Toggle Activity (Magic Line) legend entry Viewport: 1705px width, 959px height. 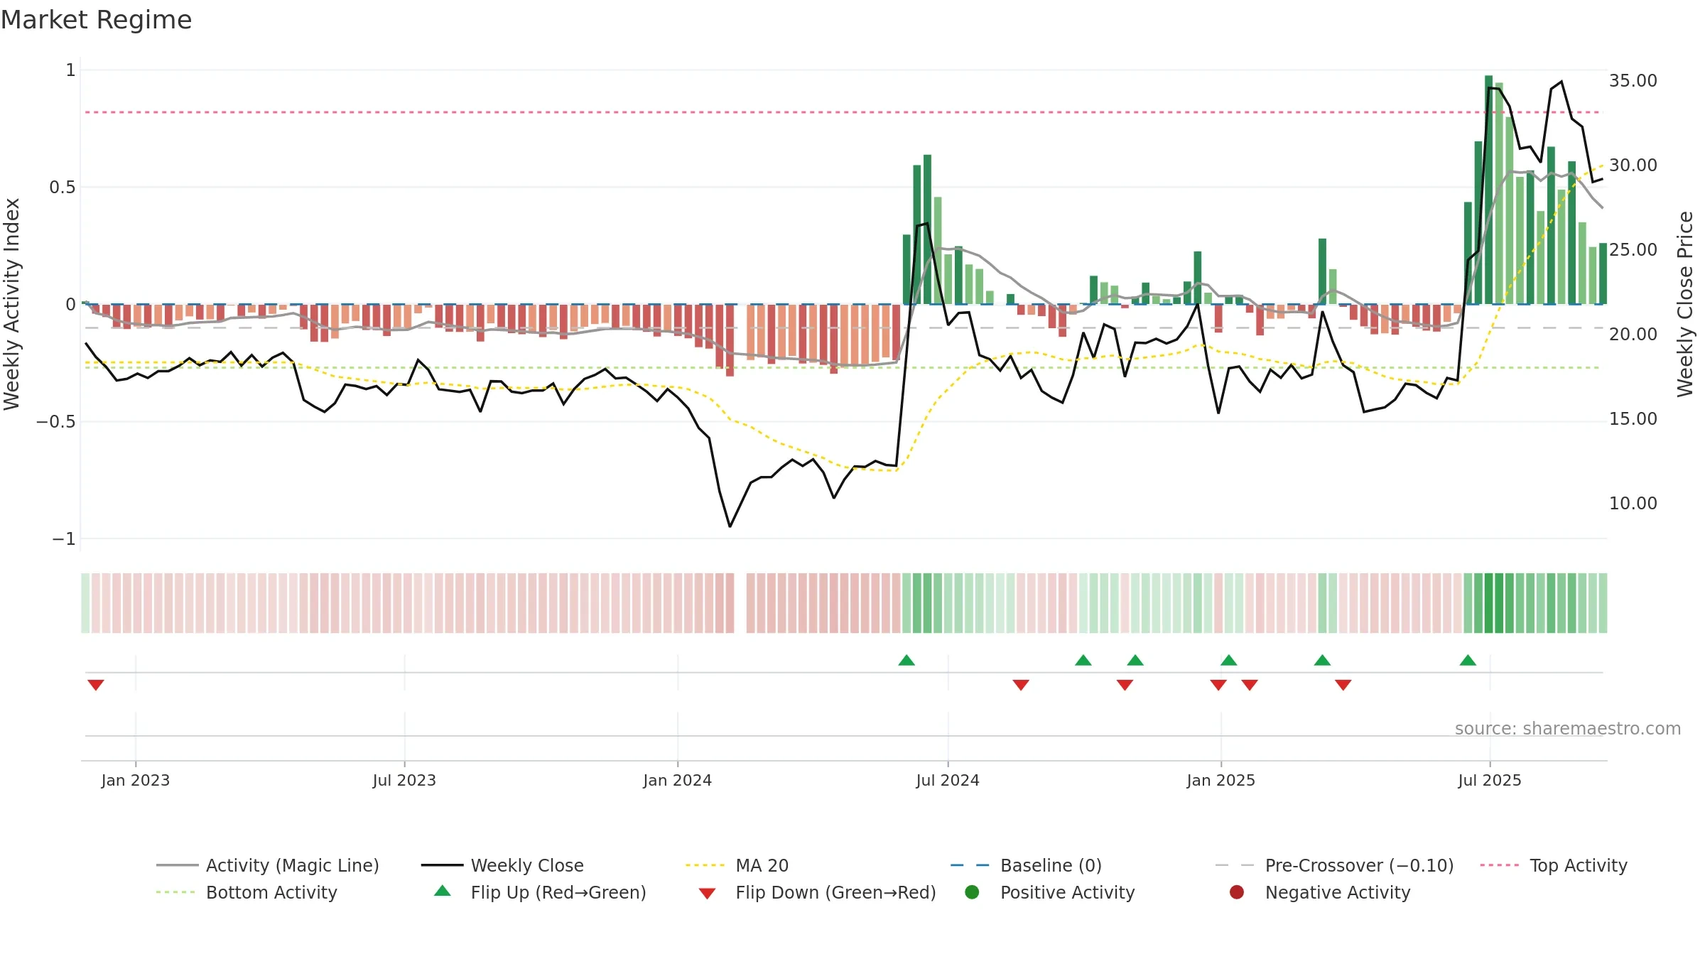click(268, 865)
